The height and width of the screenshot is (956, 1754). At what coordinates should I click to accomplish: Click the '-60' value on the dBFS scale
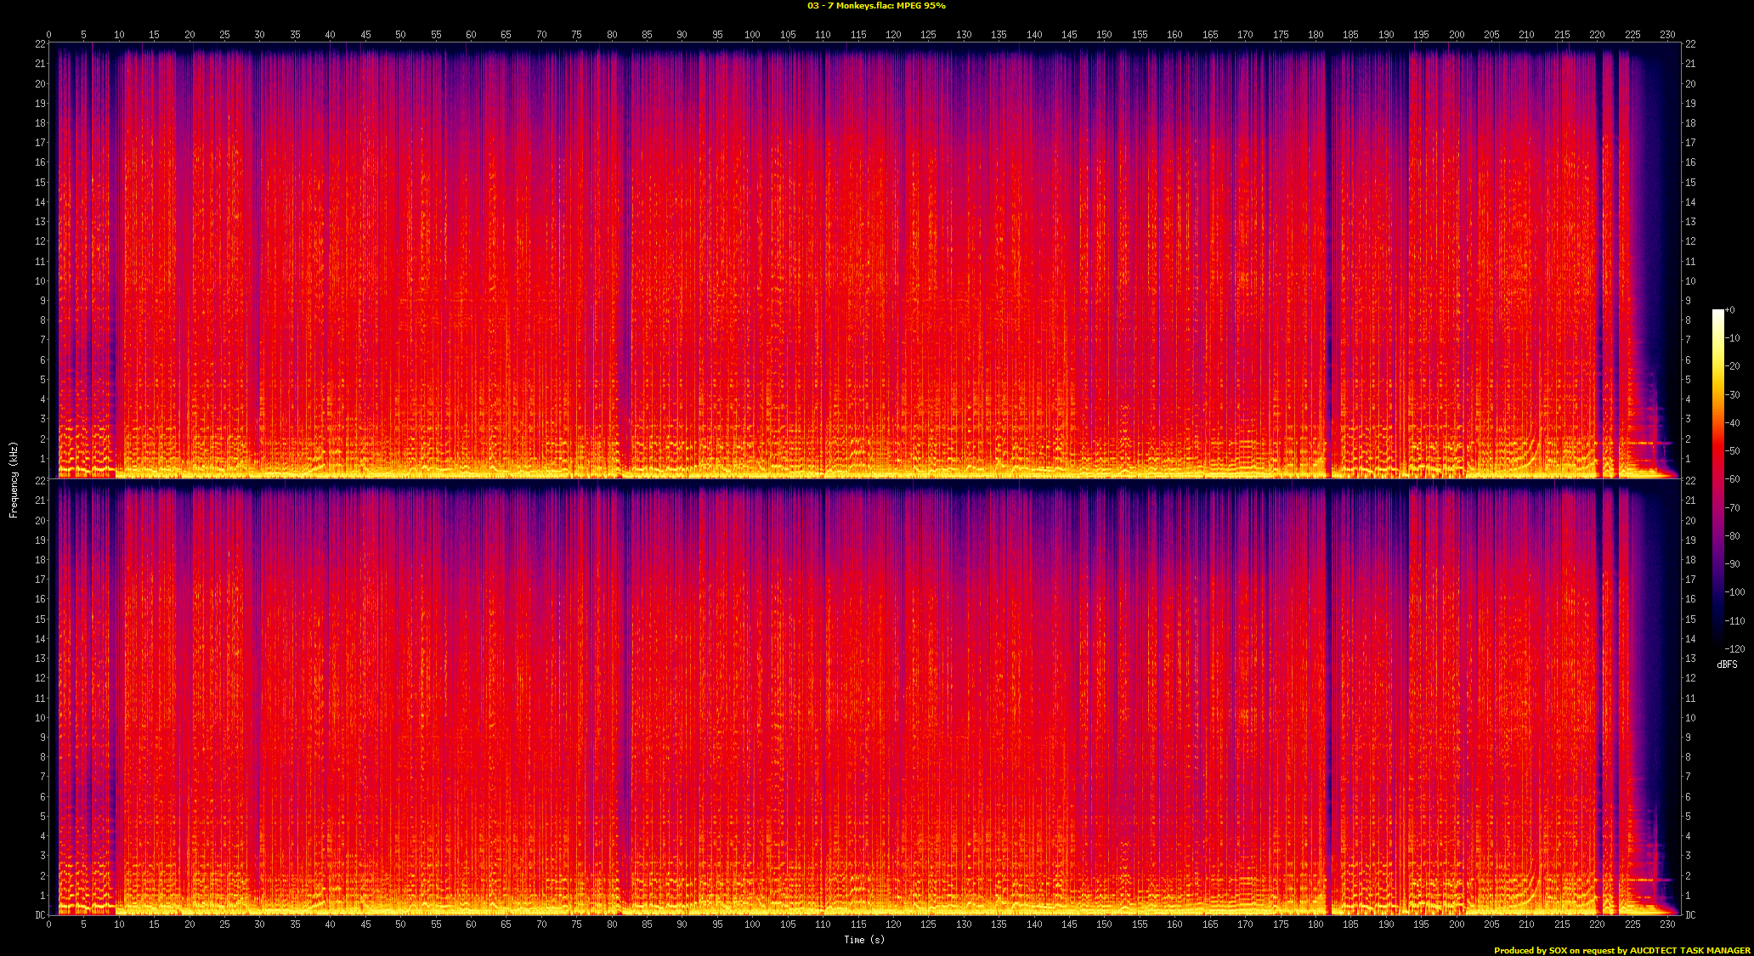click(x=1734, y=479)
